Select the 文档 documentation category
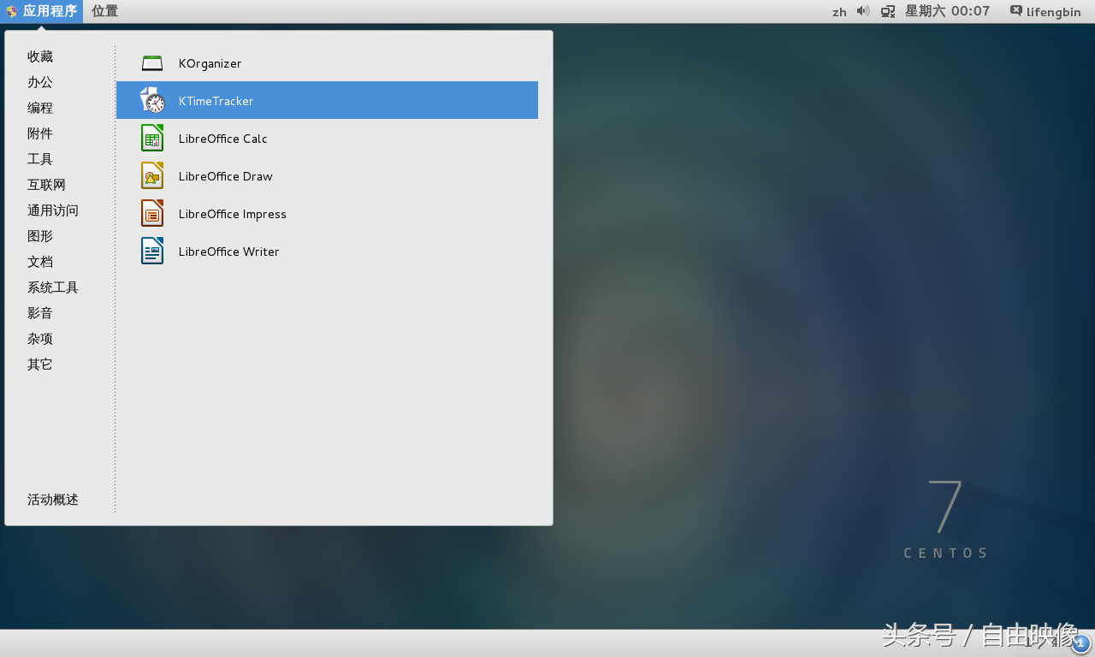Image resolution: width=1095 pixels, height=657 pixels. (x=40, y=262)
